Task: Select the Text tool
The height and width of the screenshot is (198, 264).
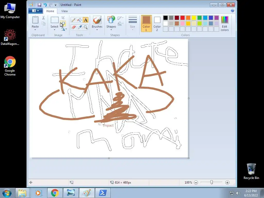Action: tap(86, 20)
